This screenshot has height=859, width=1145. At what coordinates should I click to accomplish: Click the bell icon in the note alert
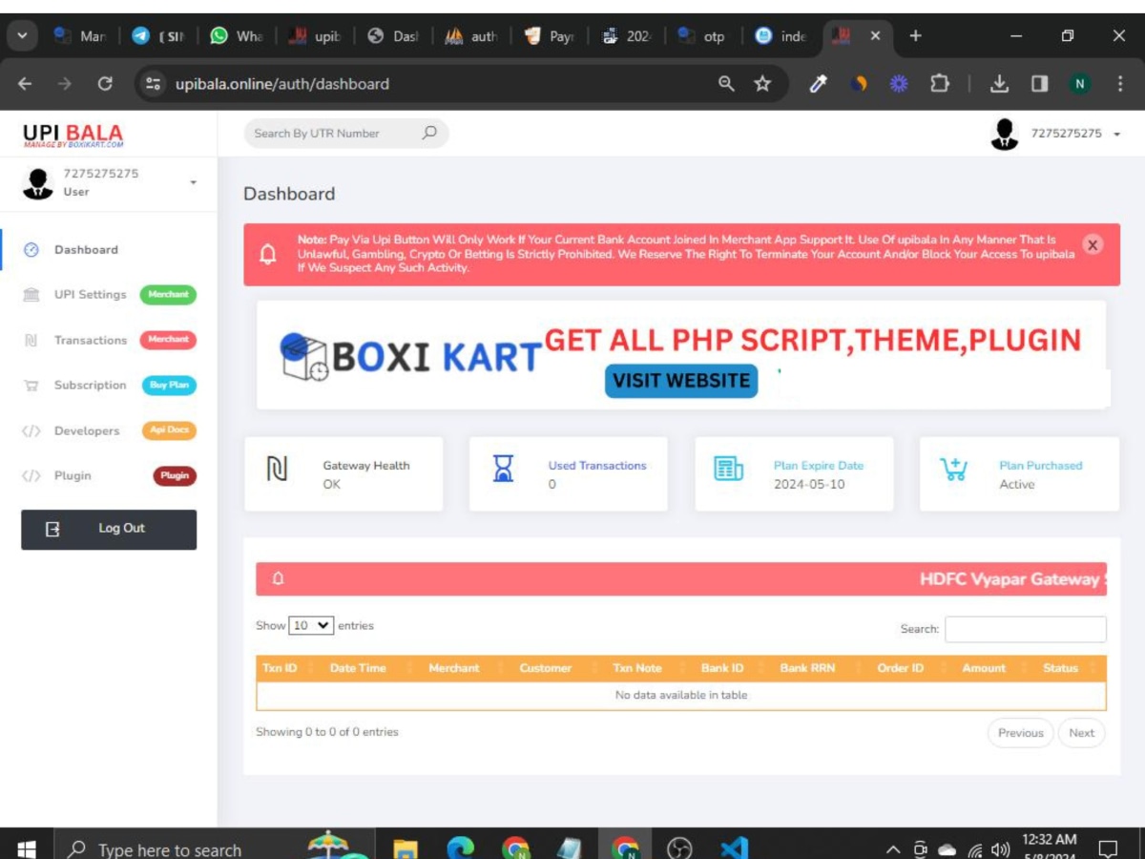[269, 255]
